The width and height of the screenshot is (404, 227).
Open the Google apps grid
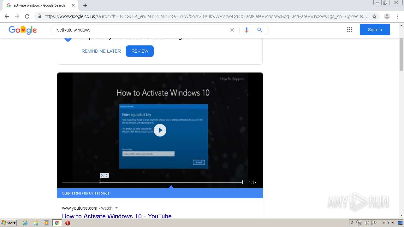(349, 30)
